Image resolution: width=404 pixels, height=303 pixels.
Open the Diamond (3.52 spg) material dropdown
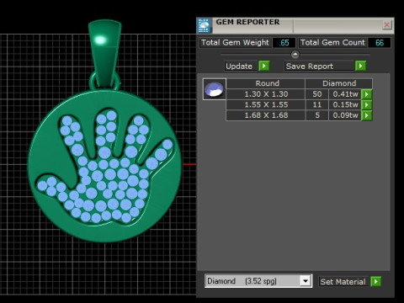pyautogui.click(x=306, y=280)
